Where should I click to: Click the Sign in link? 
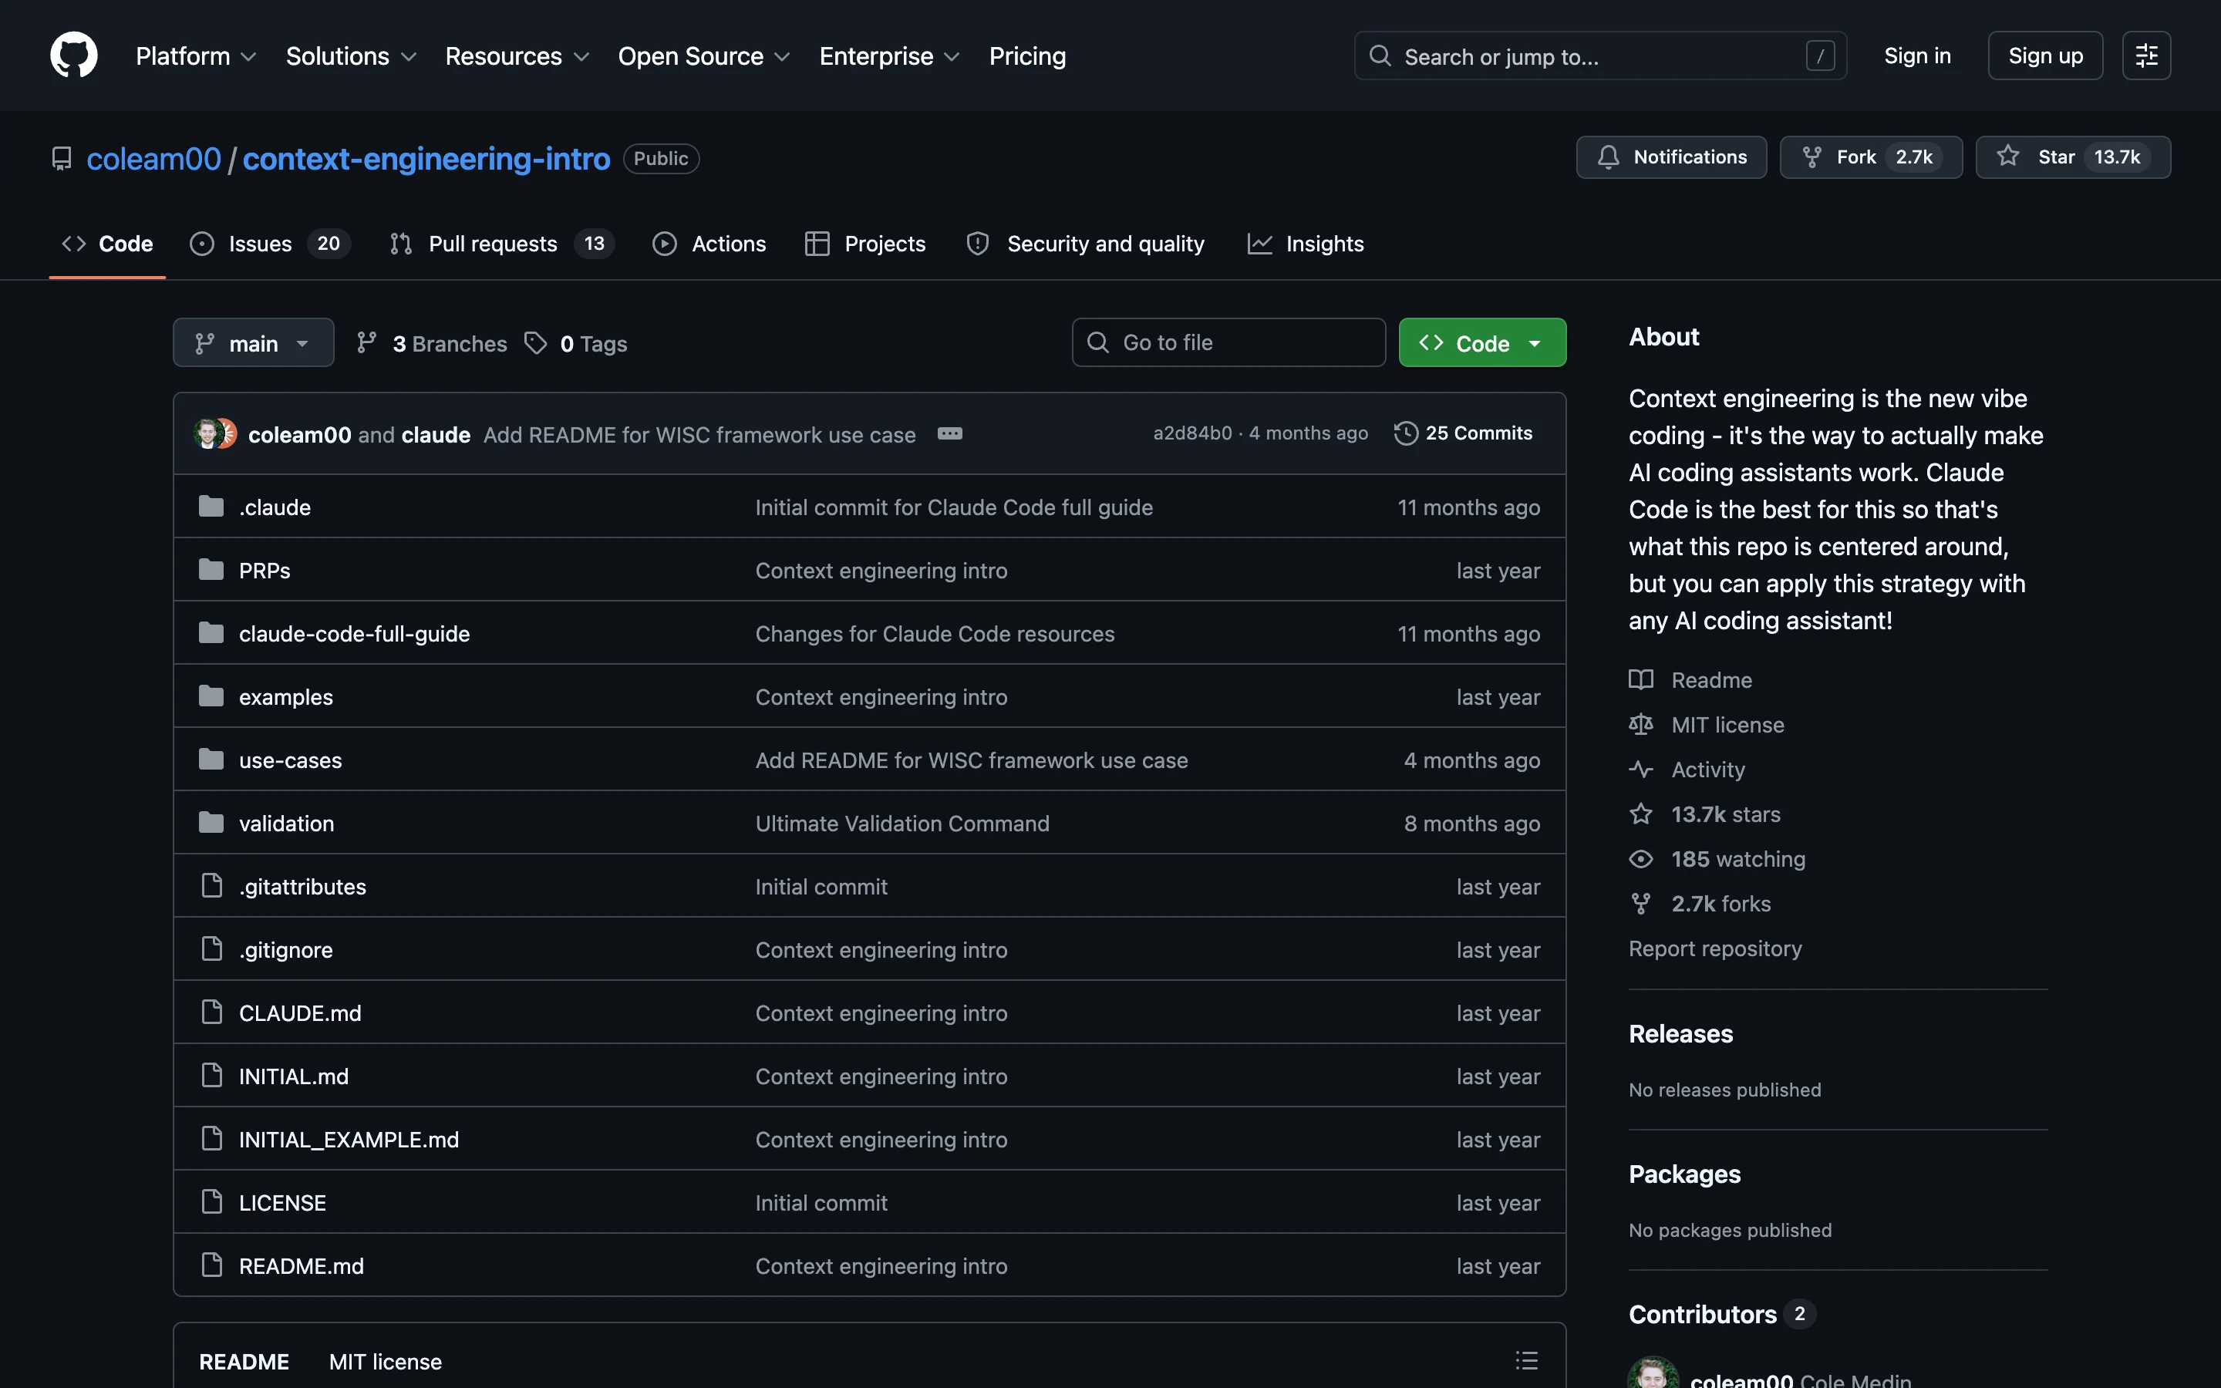coord(1917,56)
